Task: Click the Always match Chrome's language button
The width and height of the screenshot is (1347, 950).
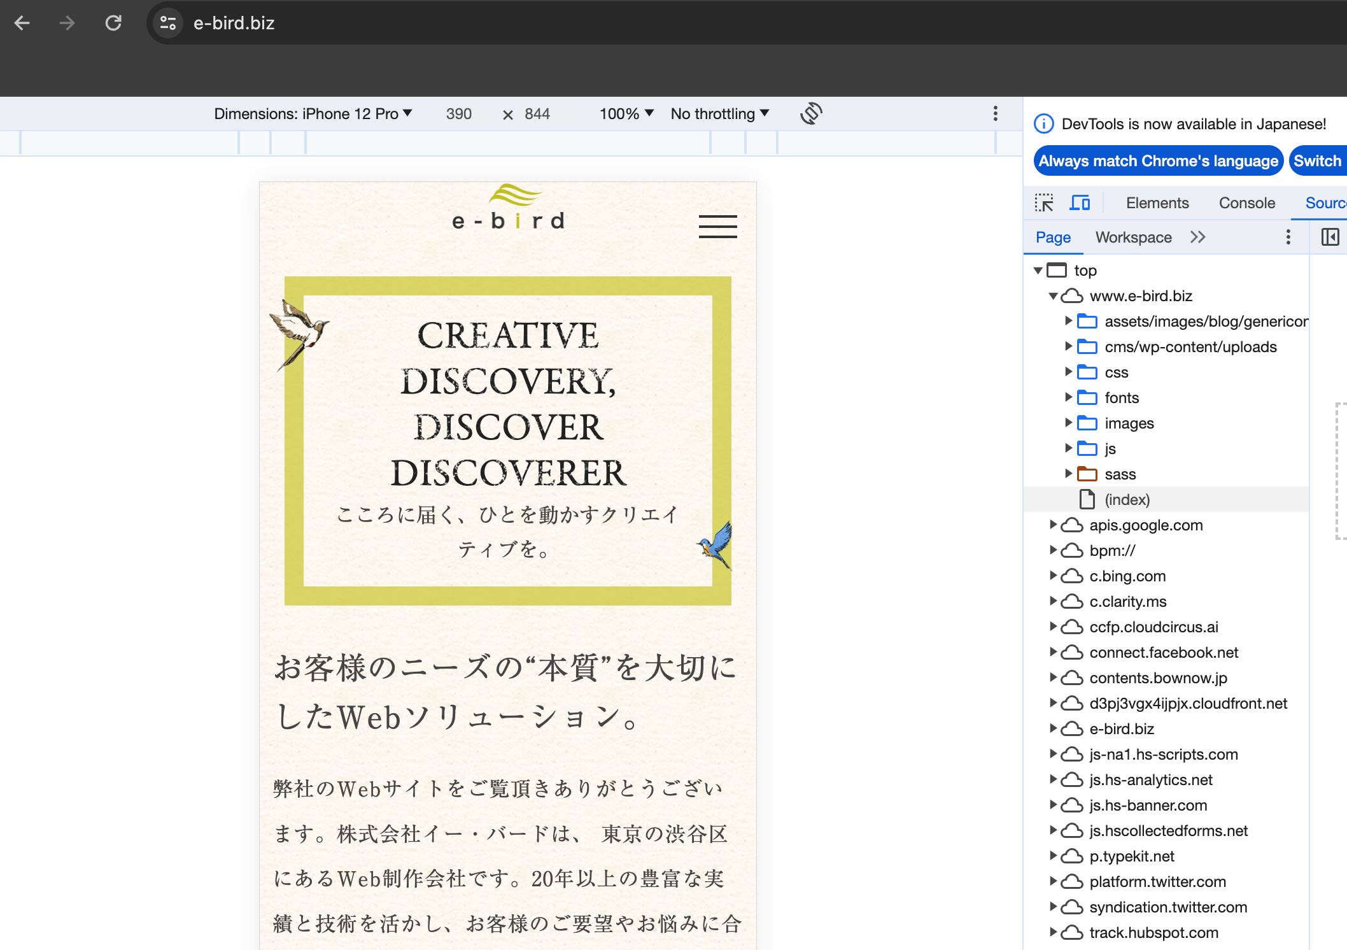Action: coord(1157,160)
